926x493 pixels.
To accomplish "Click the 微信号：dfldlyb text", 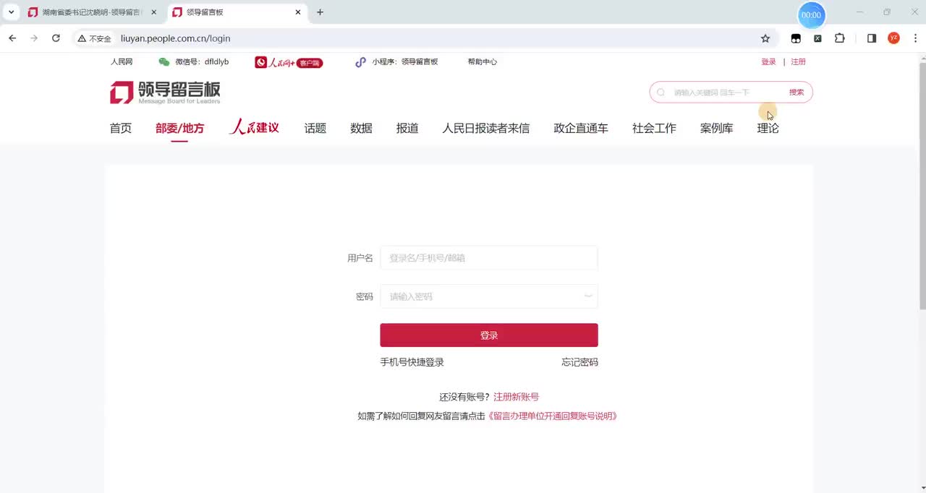I will [202, 62].
